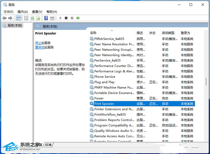Image resolution: width=210 pixels, height=154 pixels.
Task: Click the Forward arrow toolbar icon
Action: point(10,18)
